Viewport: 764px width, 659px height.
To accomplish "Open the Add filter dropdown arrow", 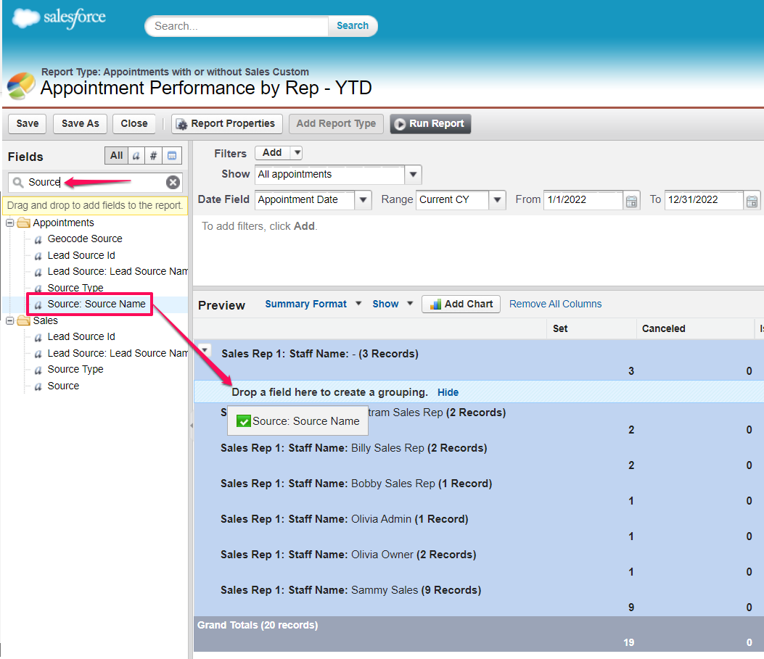I will point(297,153).
